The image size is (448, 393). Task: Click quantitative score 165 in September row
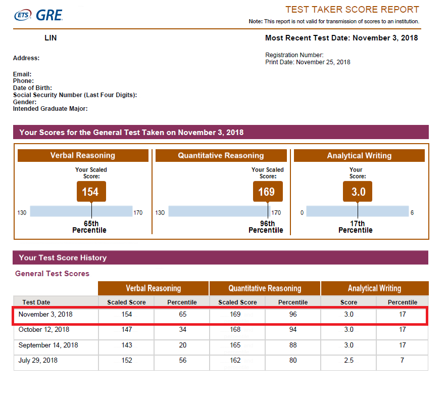coord(235,345)
